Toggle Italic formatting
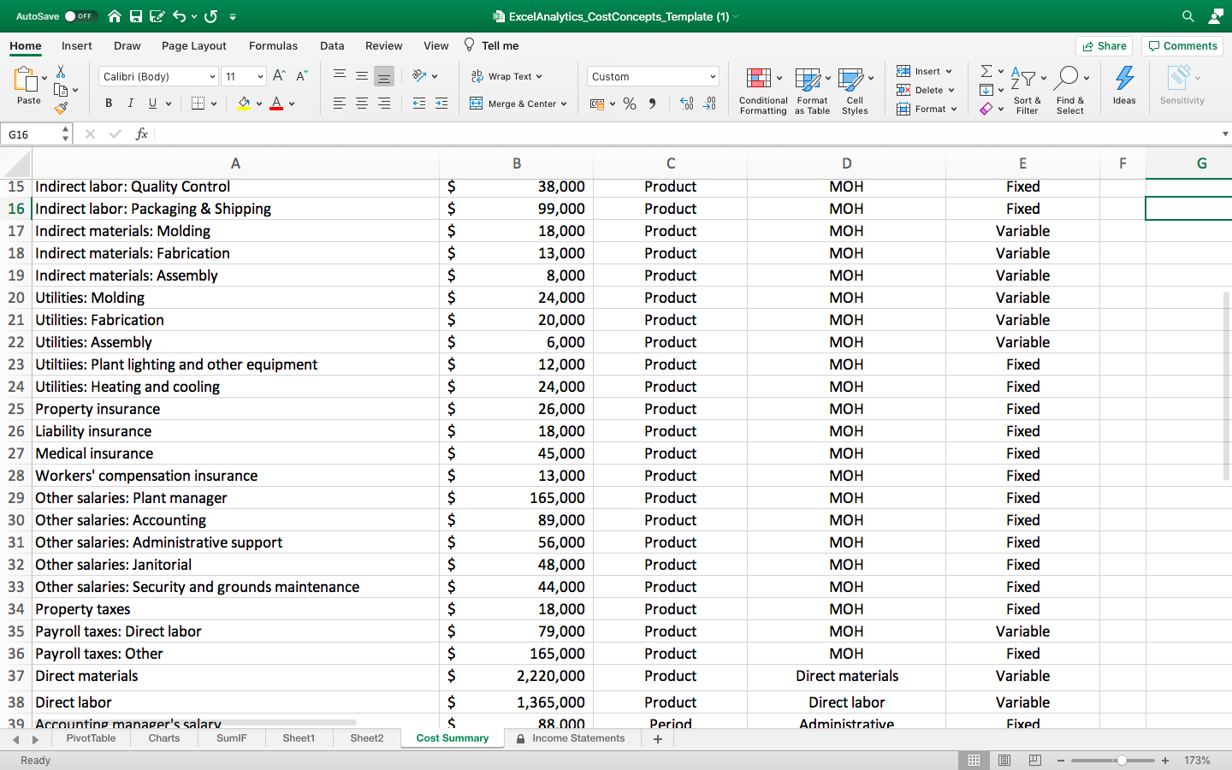1232x770 pixels. pos(130,104)
